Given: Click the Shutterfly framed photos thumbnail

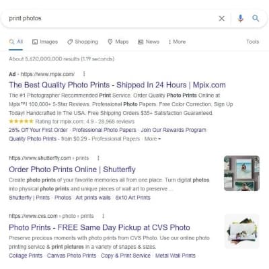Looking at the screenshot, I should coord(241,174).
